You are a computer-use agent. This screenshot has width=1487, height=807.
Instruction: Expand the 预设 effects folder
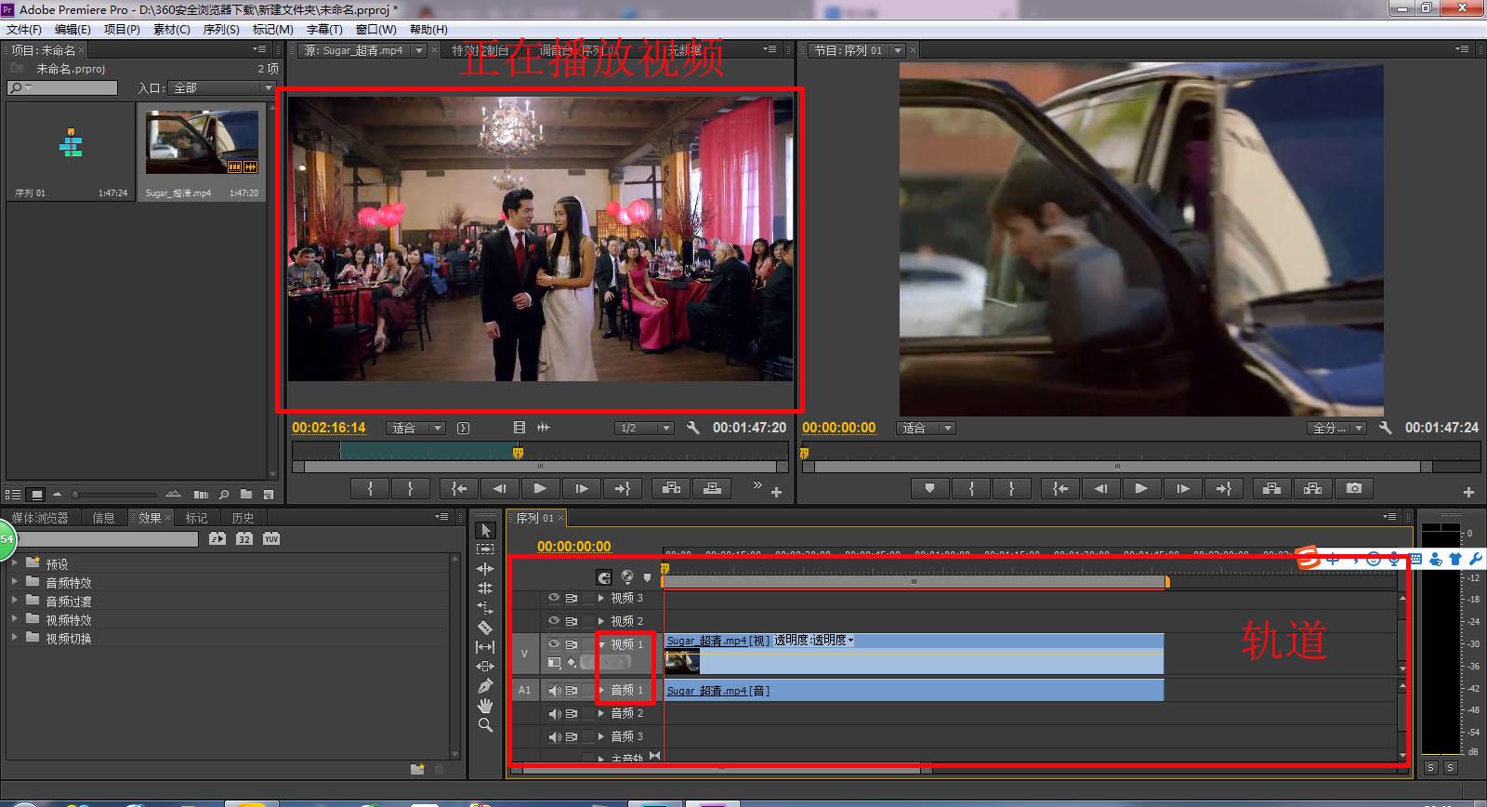[x=15, y=563]
